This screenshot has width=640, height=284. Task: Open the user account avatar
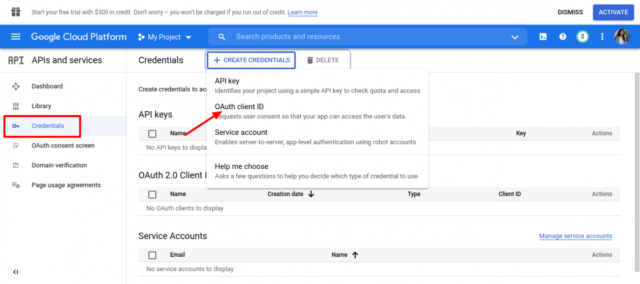622,37
